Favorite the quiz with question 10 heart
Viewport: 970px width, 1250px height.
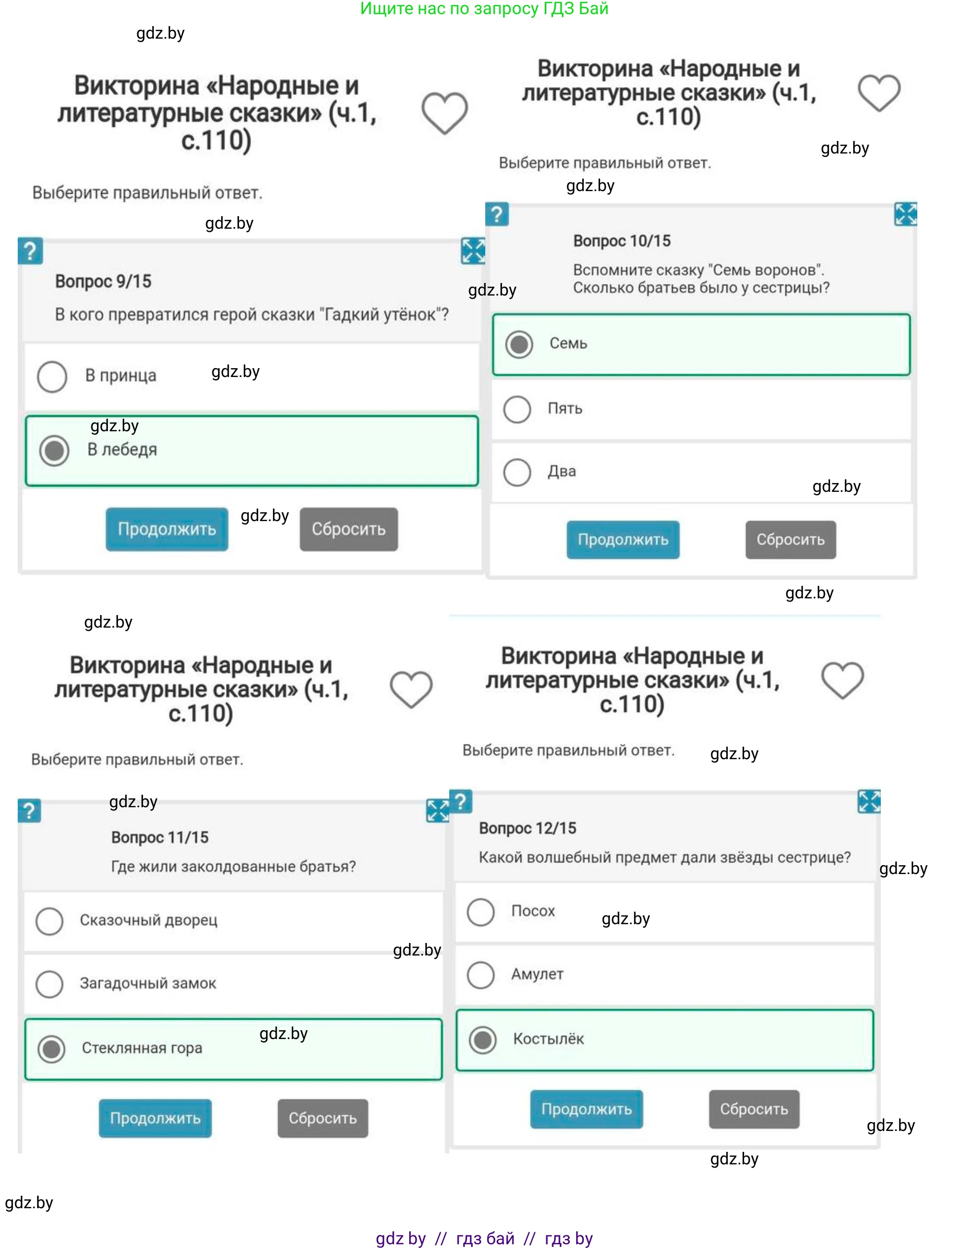(879, 93)
